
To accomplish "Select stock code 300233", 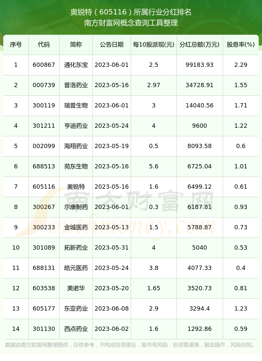I will [x=44, y=227].
